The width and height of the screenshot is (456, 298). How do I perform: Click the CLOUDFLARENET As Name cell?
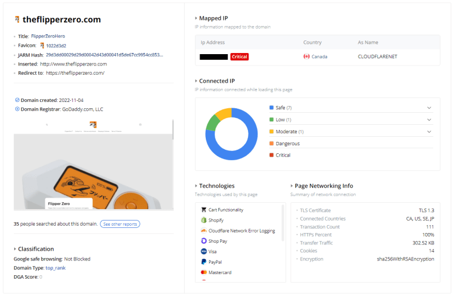coord(377,56)
